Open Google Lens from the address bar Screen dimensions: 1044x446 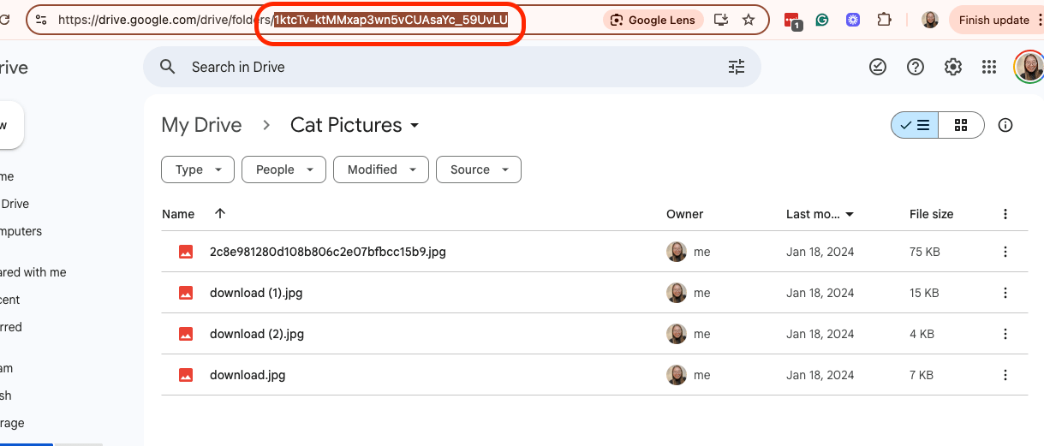(x=653, y=20)
